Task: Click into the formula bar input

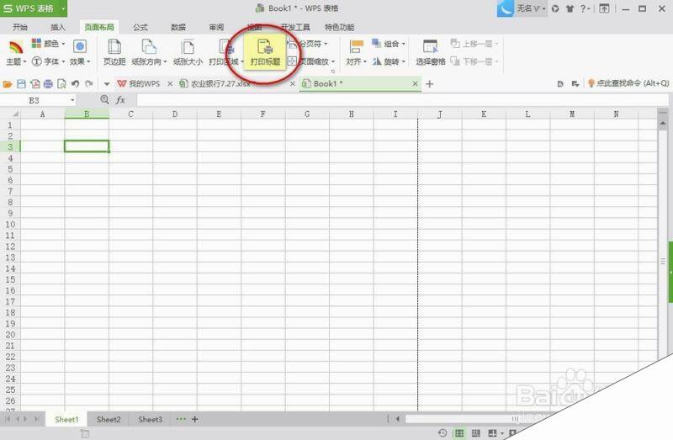Action: coord(402,100)
